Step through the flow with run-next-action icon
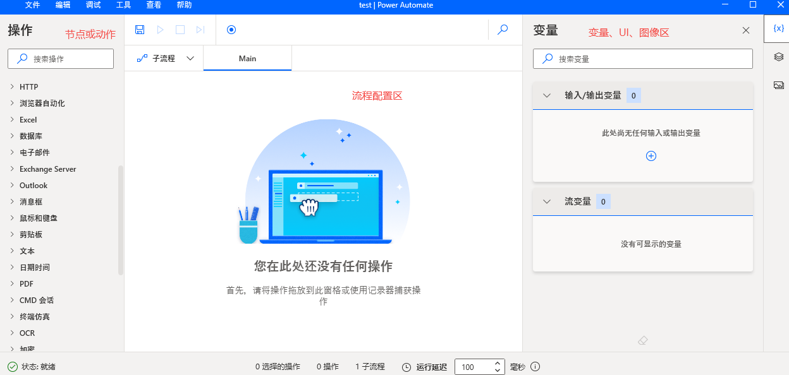The width and height of the screenshot is (789, 375). pyautogui.click(x=200, y=30)
